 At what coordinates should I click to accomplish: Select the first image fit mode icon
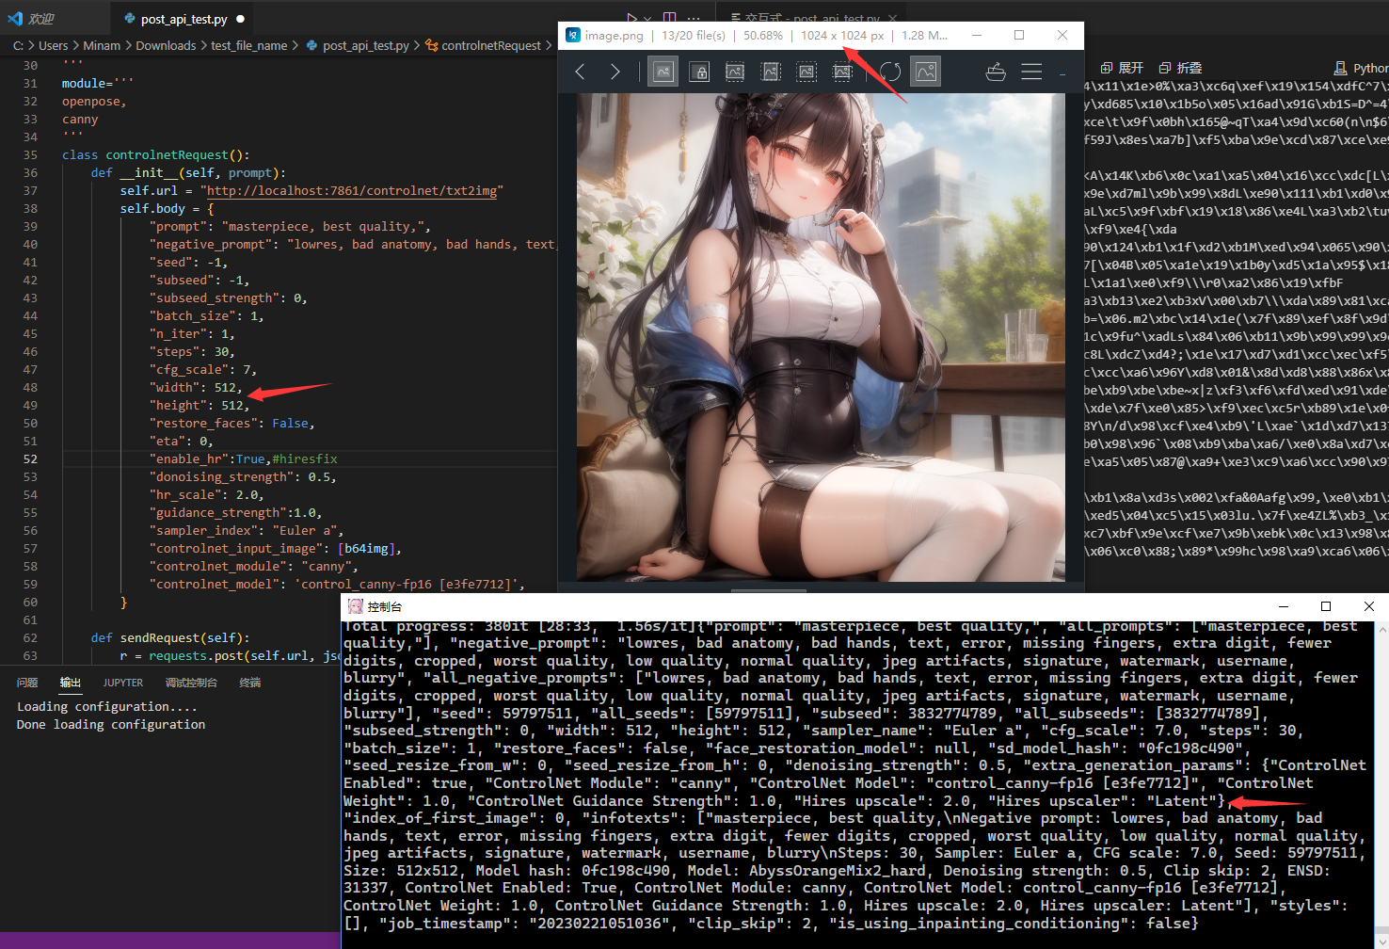coord(663,72)
